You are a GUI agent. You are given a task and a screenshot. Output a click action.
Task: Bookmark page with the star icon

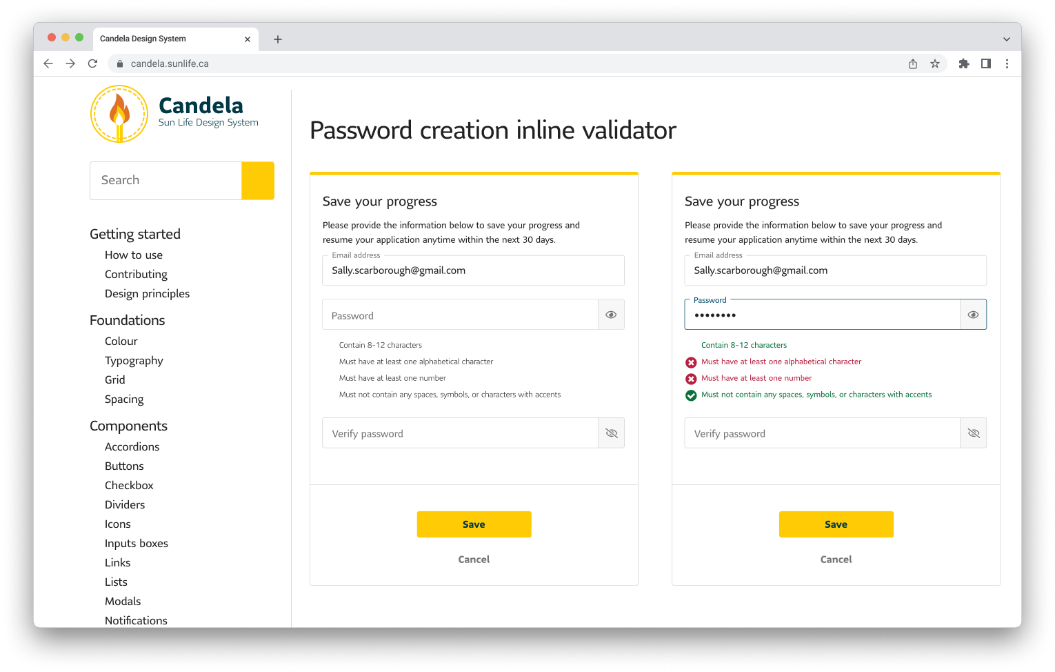[x=935, y=63]
